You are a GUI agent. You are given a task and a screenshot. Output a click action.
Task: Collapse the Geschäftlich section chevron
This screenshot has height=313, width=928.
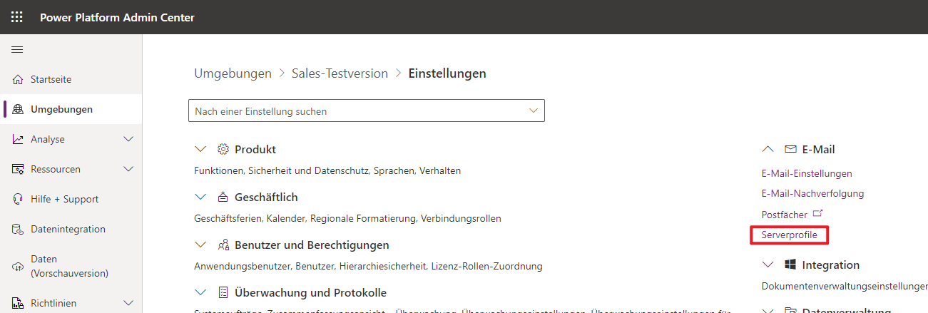[200, 197]
